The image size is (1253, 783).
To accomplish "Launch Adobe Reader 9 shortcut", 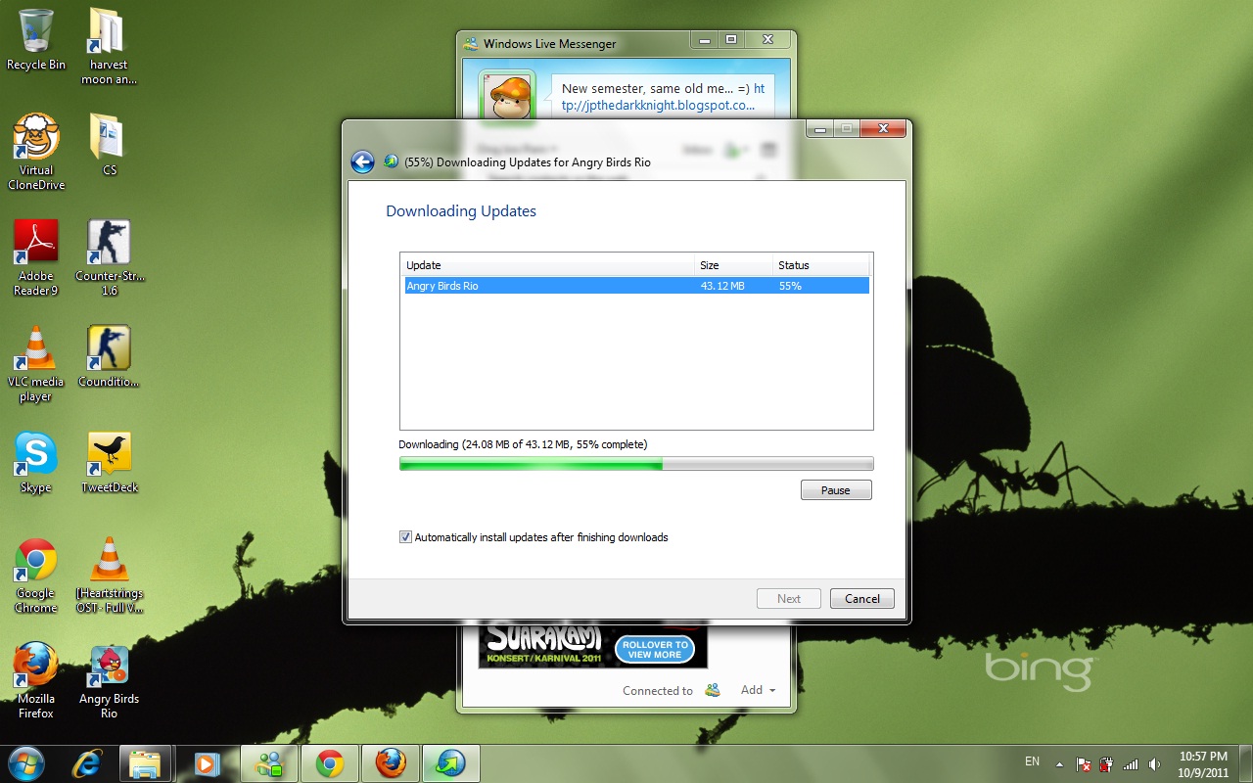I will pos(36,257).
